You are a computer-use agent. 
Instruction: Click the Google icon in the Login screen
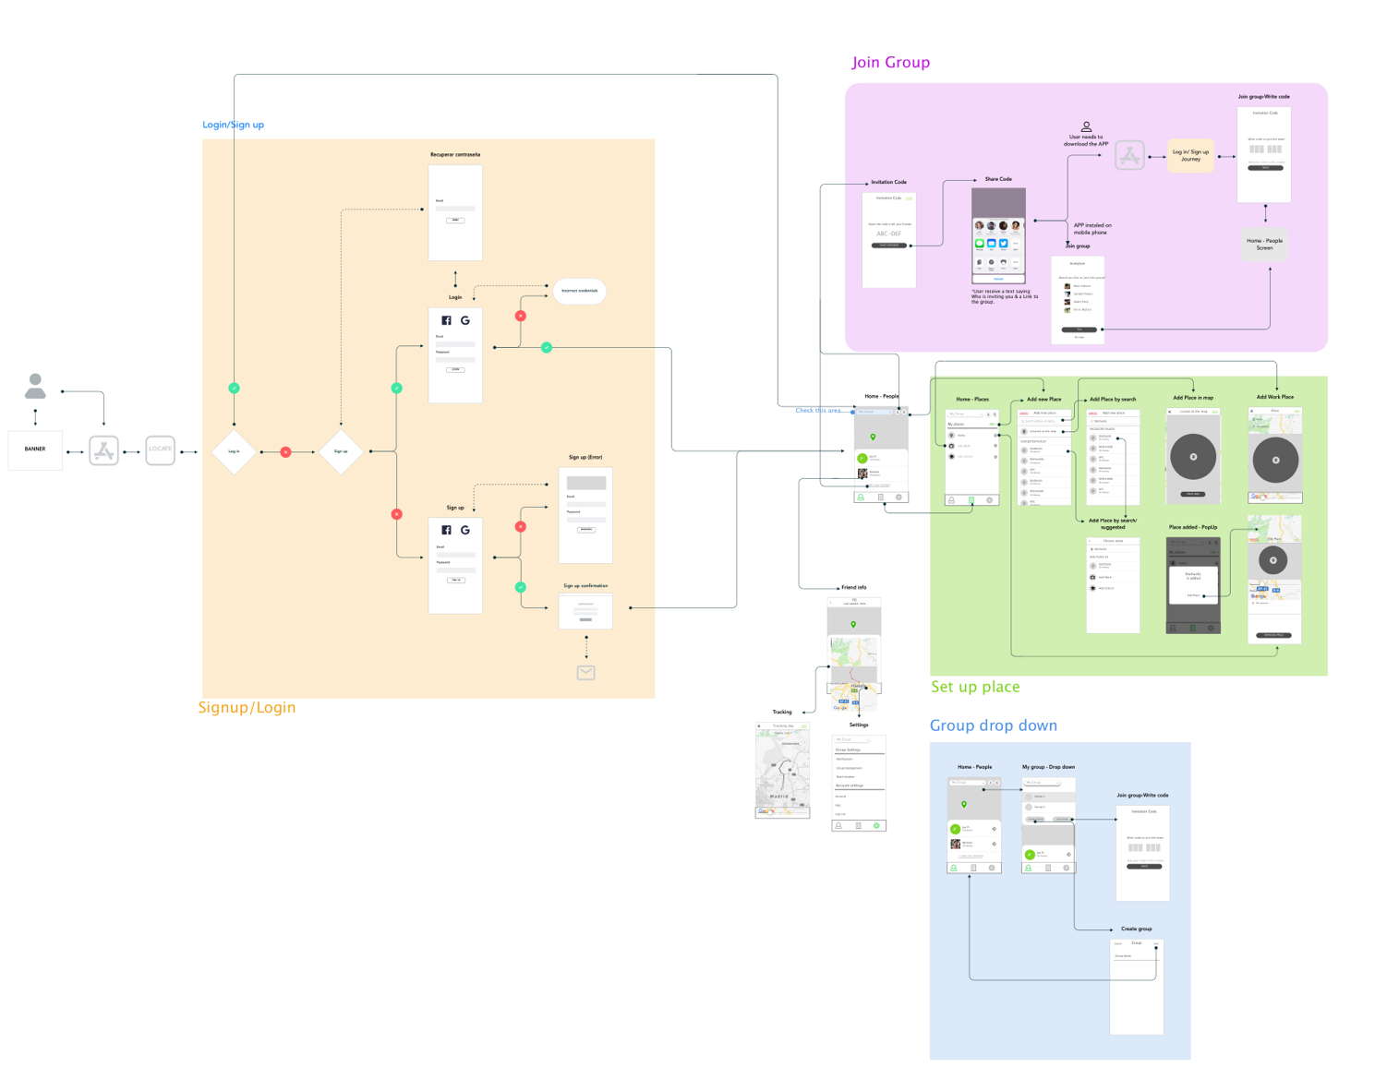pyautogui.click(x=465, y=320)
